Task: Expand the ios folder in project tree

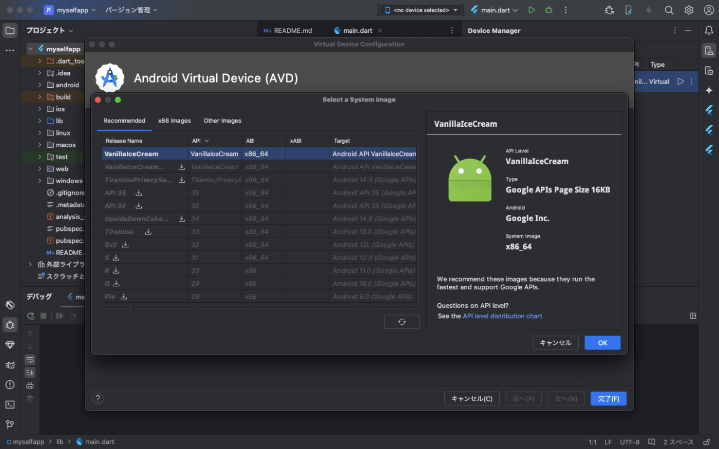Action: [x=40, y=109]
